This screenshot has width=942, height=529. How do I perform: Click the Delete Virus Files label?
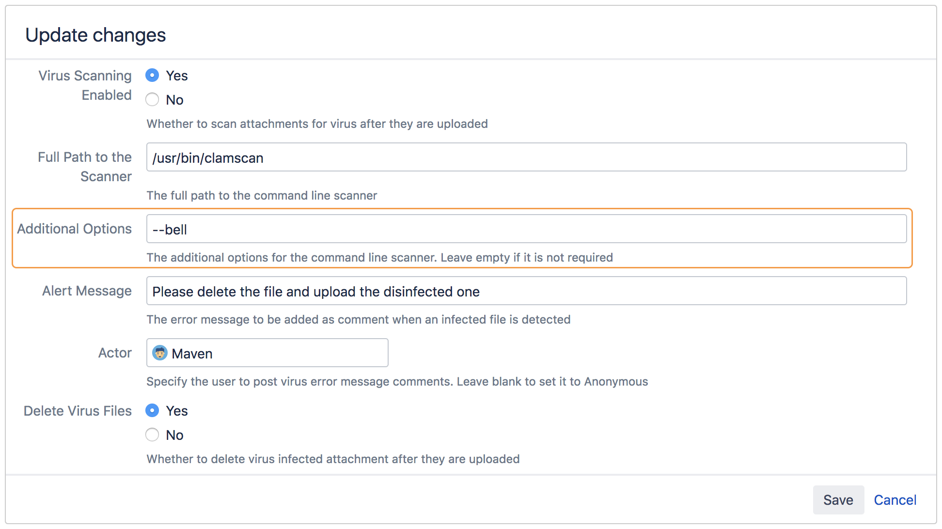[78, 410]
